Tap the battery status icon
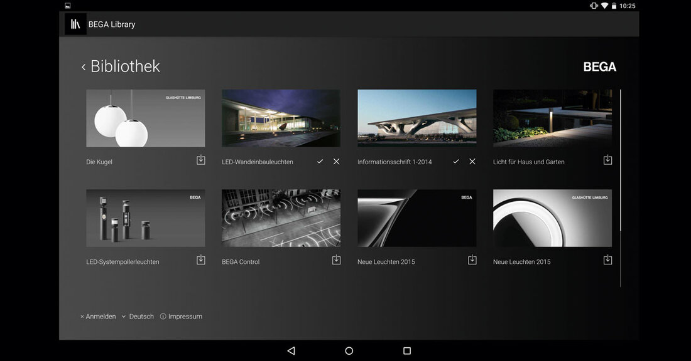Image resolution: width=691 pixels, height=361 pixels. [614, 6]
